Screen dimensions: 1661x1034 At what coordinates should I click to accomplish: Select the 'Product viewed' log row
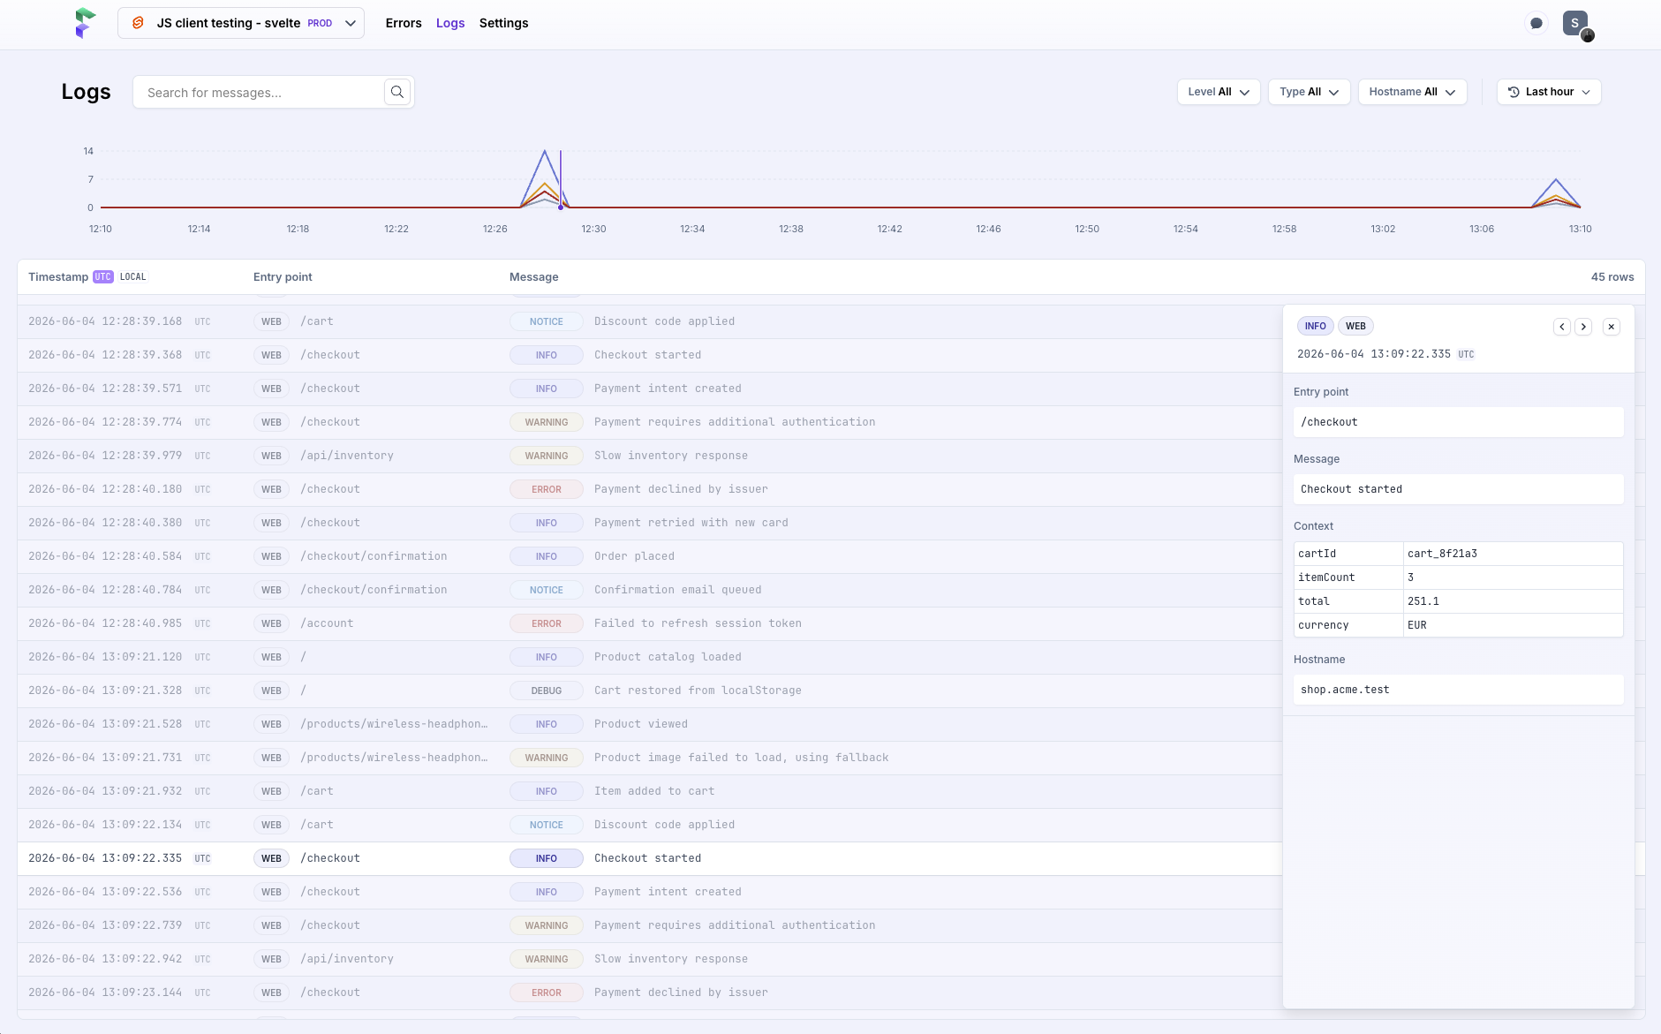649,724
